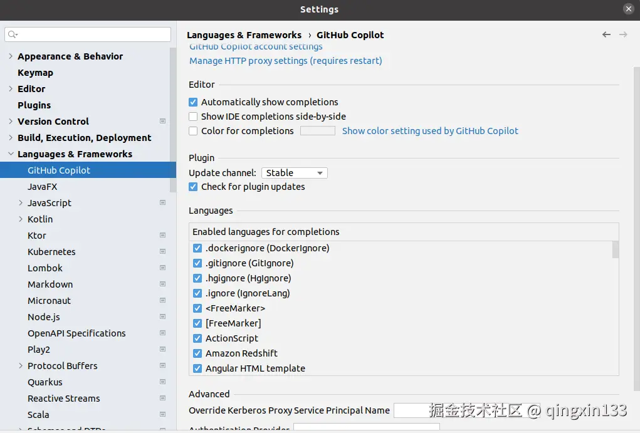This screenshot has width=640, height=433.
Task: Expand the JavaScript tree node
Action: 21,203
